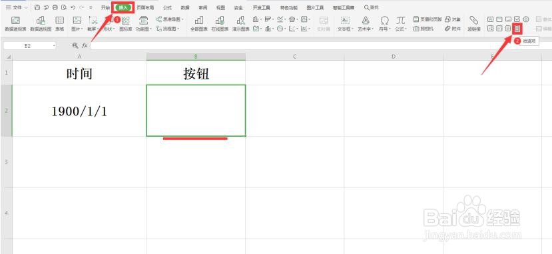This screenshot has height=254, width=552.
Task: Insert the option button form control
Action: (x=526, y=19)
